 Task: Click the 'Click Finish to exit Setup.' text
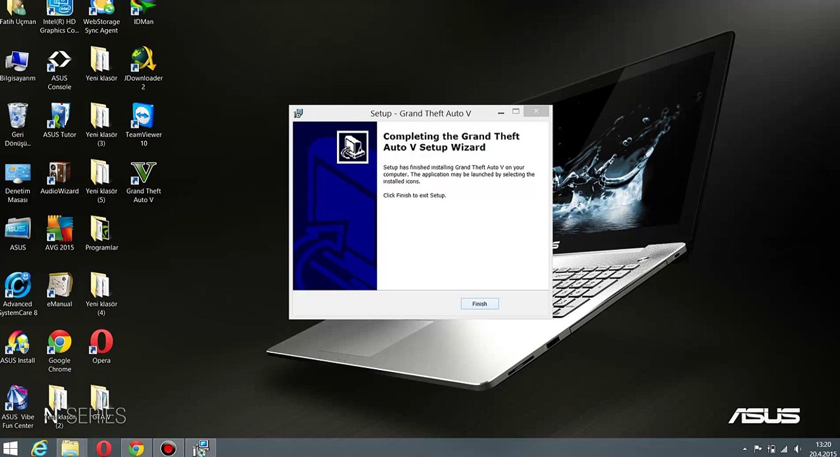click(x=414, y=195)
